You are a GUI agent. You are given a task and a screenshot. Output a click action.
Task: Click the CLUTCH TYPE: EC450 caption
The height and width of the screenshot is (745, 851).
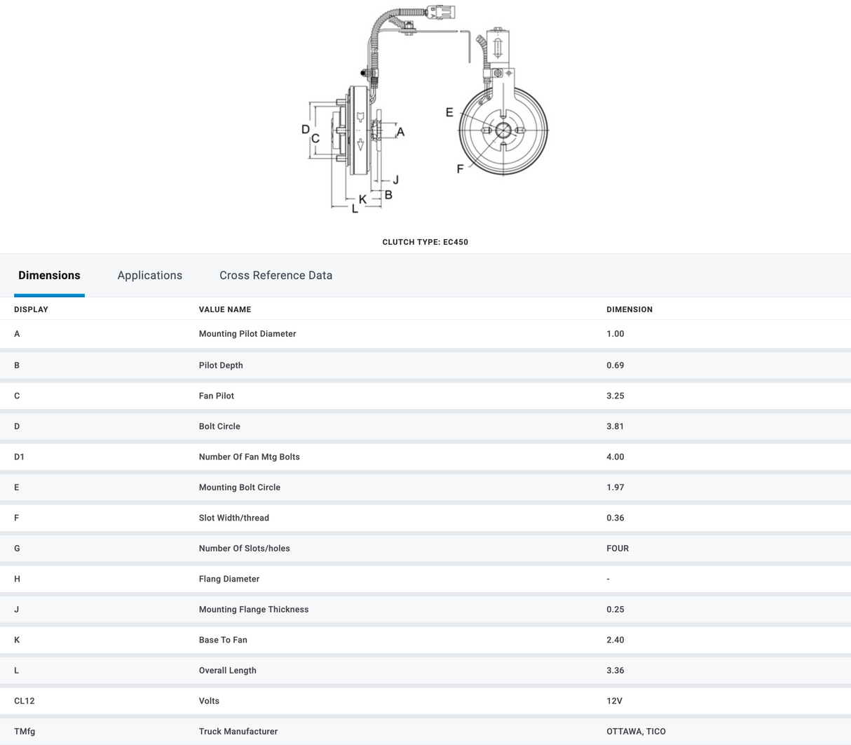click(x=425, y=242)
